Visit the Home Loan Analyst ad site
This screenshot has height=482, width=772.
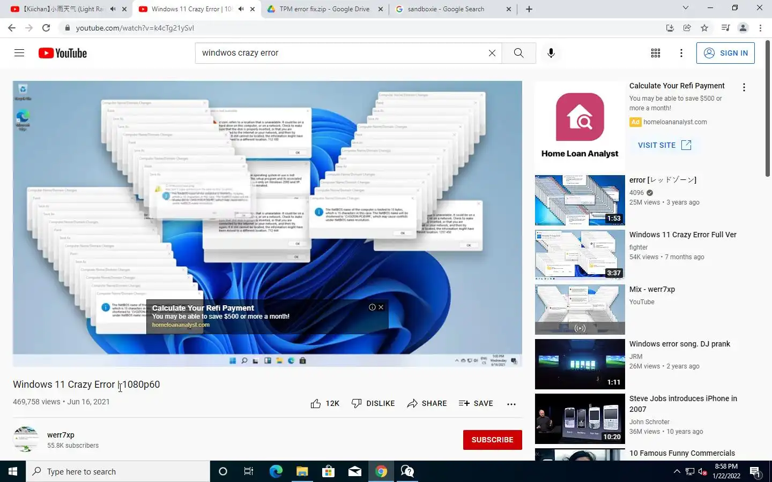point(665,145)
